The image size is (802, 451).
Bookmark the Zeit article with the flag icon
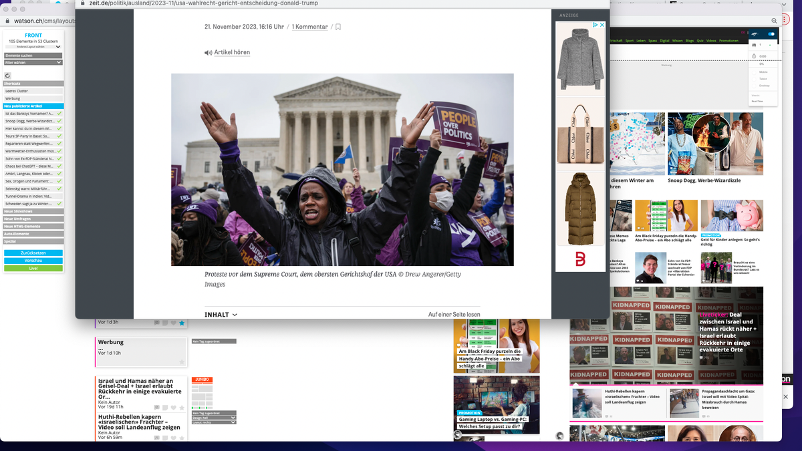(x=338, y=27)
